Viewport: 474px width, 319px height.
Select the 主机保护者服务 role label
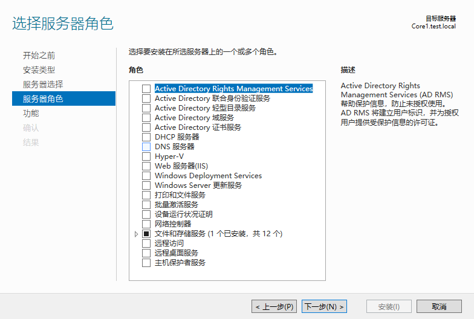pyautogui.click(x=180, y=262)
